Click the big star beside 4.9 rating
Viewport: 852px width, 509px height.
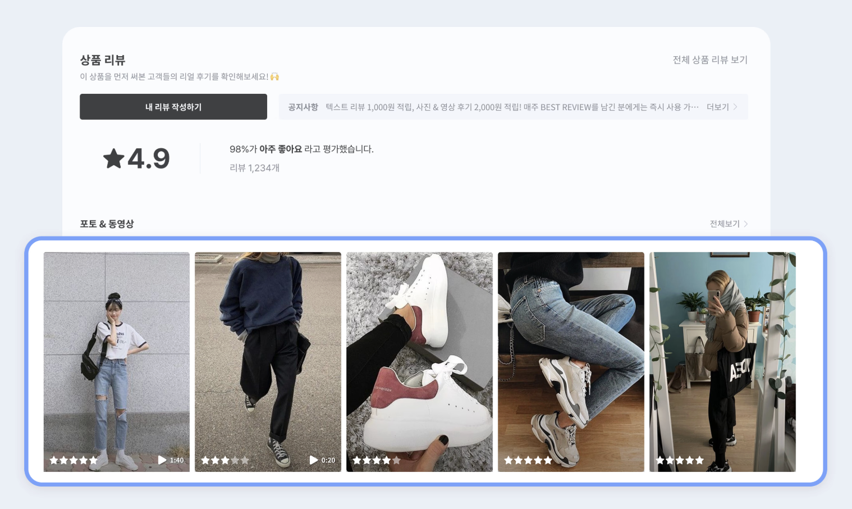pyautogui.click(x=114, y=158)
